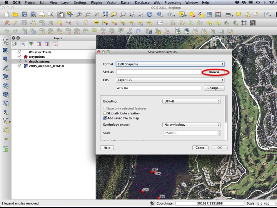Click the Save as file path field
The height and width of the screenshot is (208, 277).
(x=159, y=72)
